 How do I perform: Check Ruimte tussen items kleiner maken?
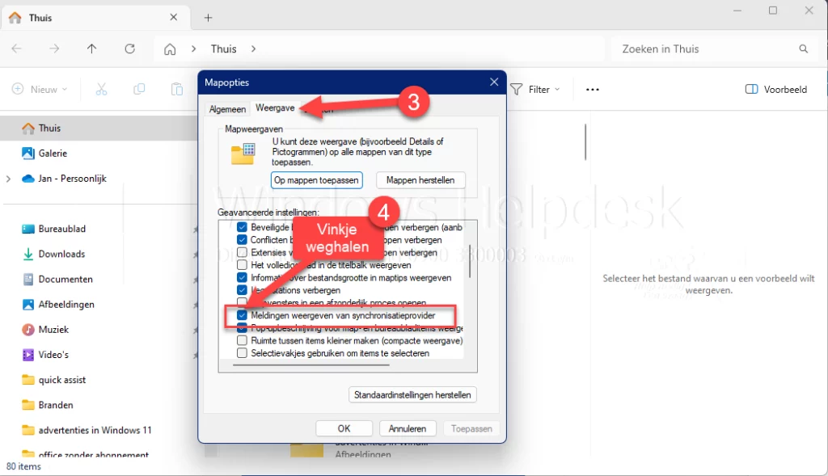[242, 340]
